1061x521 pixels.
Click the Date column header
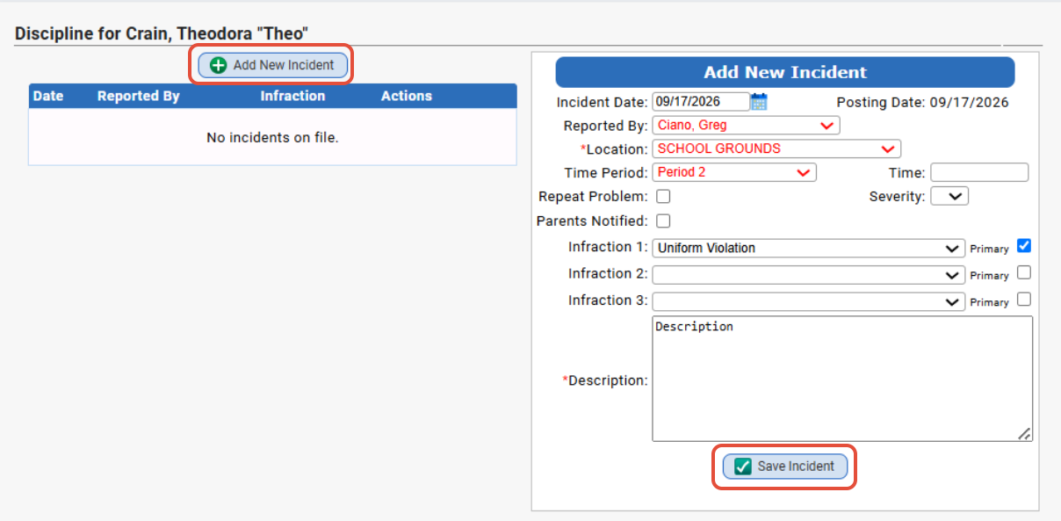click(48, 96)
